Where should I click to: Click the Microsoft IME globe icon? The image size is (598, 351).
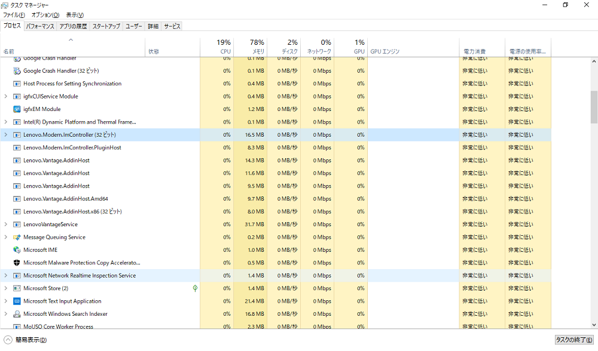pos(17,250)
